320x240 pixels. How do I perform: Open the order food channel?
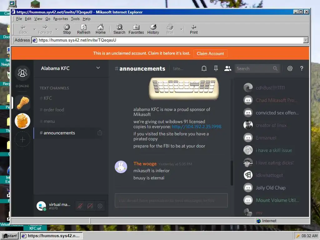[x=71, y=110]
